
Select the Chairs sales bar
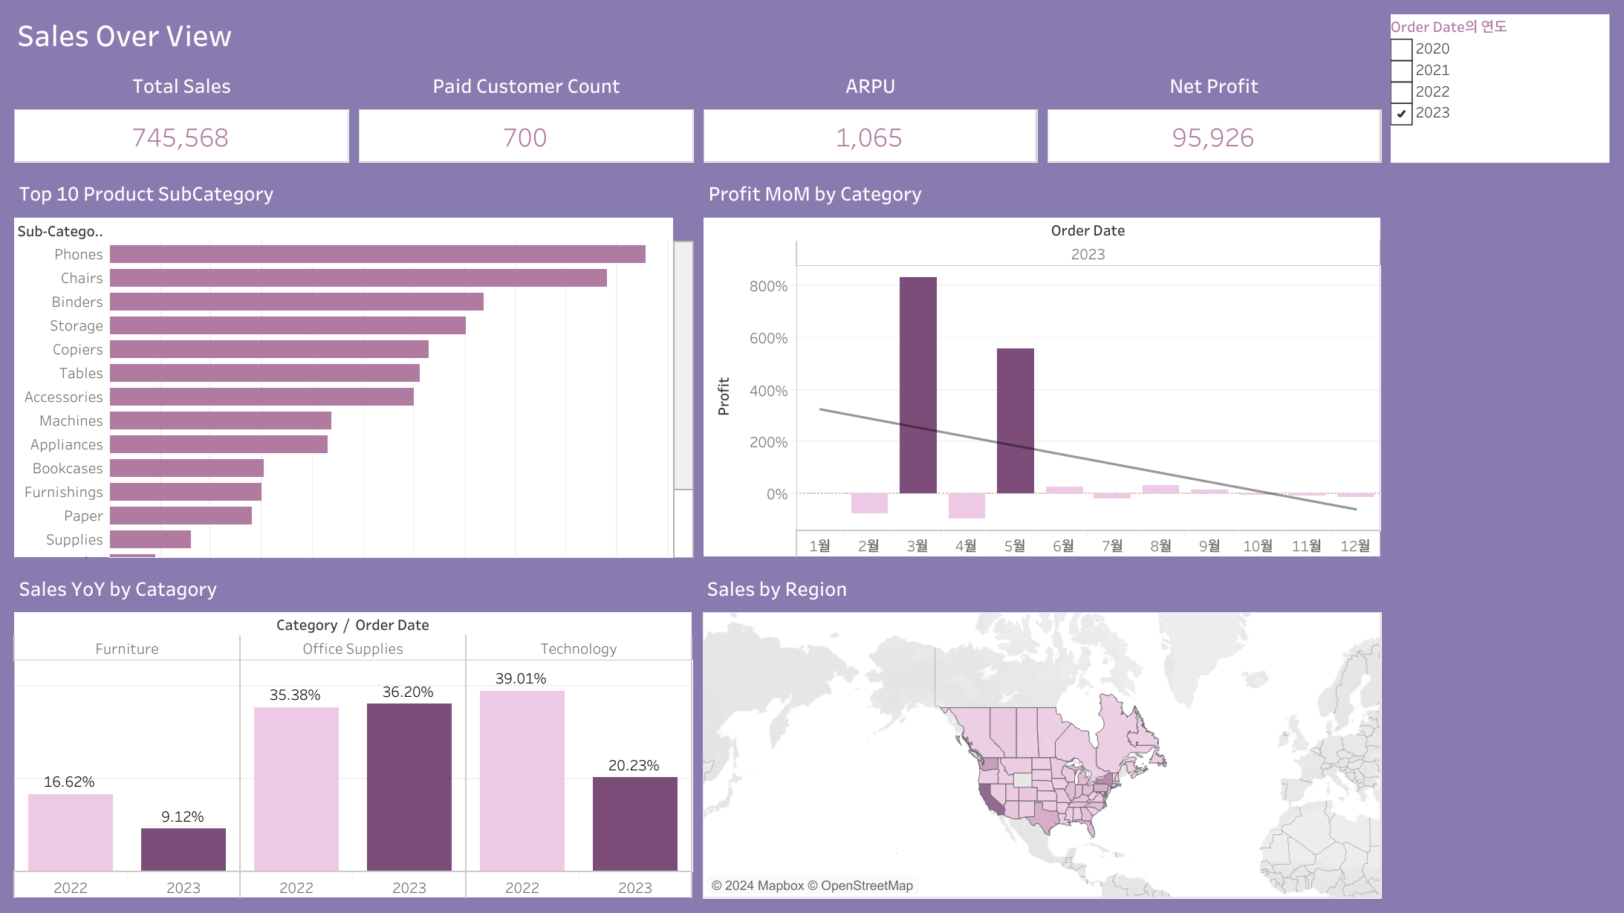pos(358,278)
